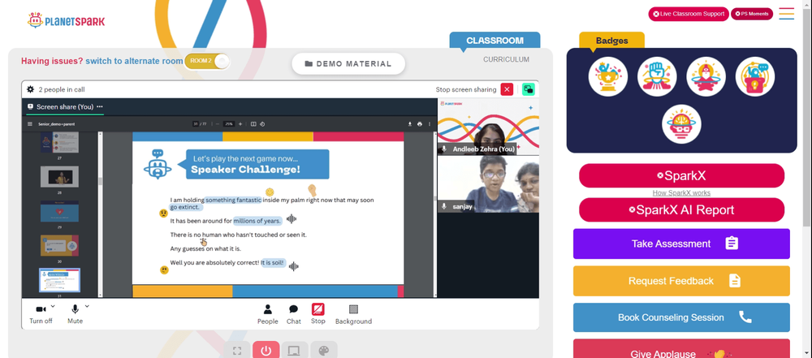The width and height of the screenshot is (812, 358).
Task: Download the shared PDF
Action: (x=409, y=124)
